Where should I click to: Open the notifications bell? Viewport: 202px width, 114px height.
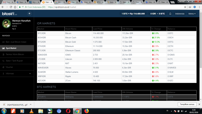(170, 14)
